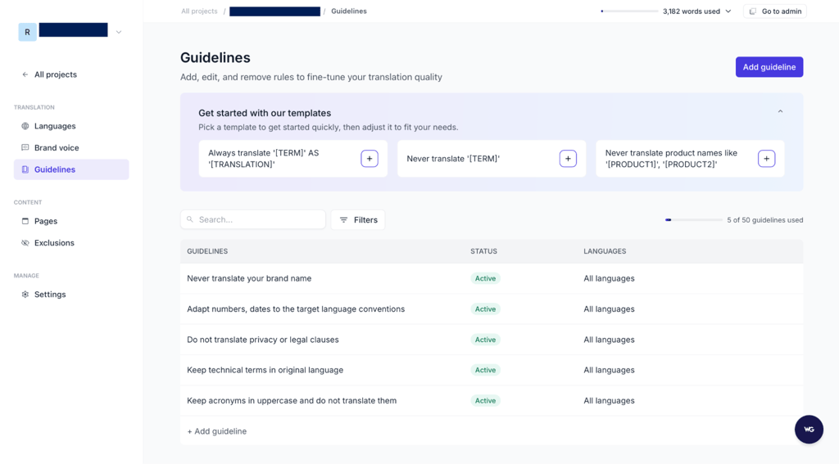Click the Brand voice chat icon
Image resolution: width=839 pixels, height=464 pixels.
(x=25, y=147)
